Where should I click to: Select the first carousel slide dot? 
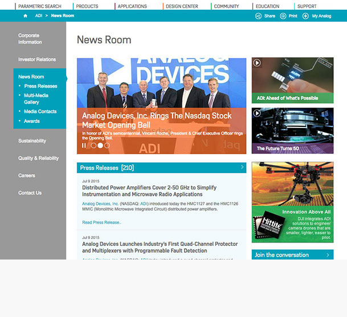pyautogui.click(x=93, y=146)
